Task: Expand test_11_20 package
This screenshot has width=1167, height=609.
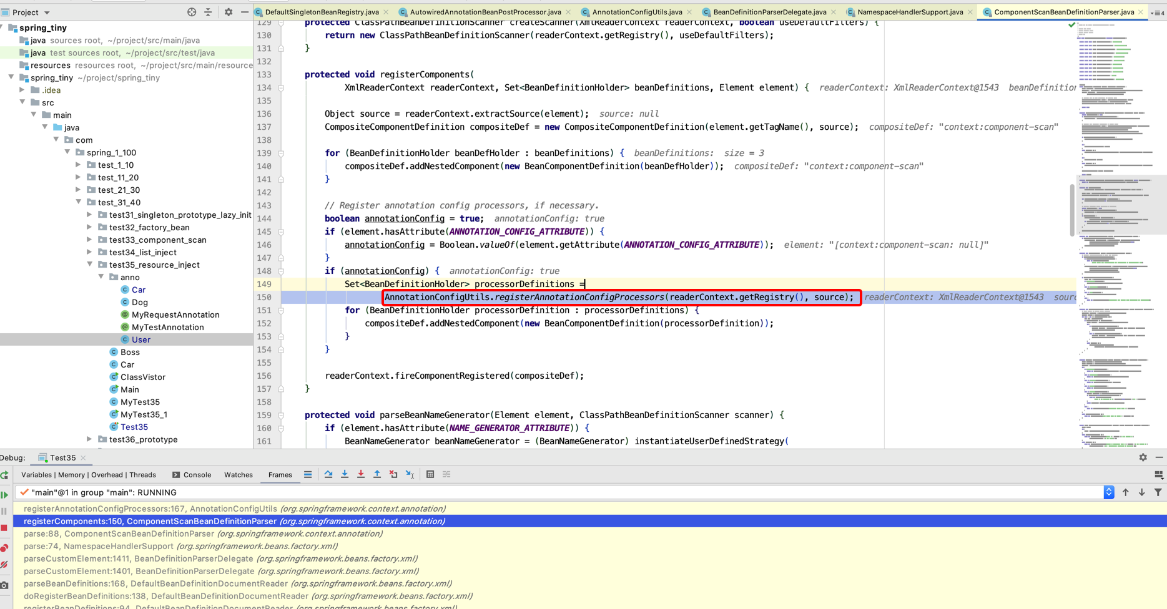Action: click(x=79, y=177)
